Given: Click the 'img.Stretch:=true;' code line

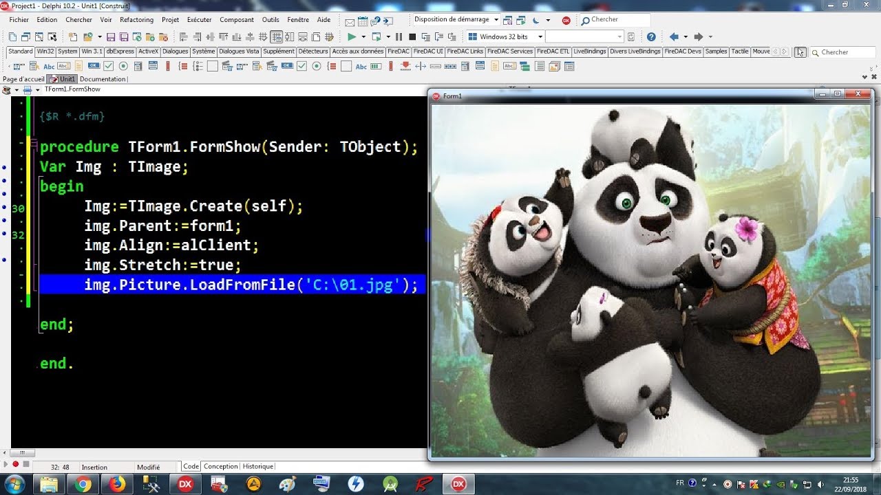Looking at the screenshot, I should (162, 265).
